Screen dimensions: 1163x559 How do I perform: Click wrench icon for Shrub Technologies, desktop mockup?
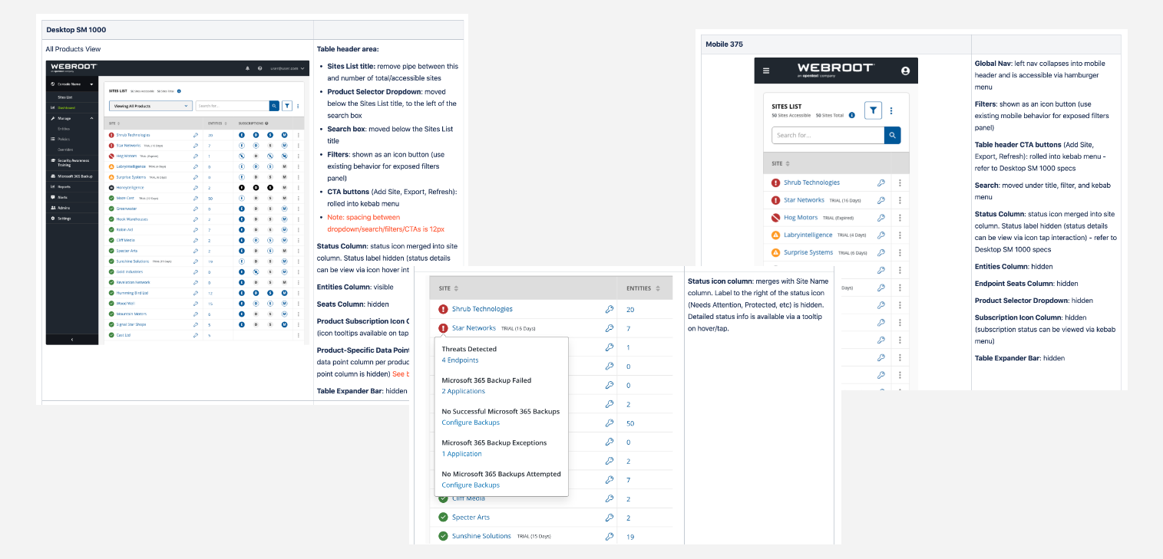tap(195, 134)
